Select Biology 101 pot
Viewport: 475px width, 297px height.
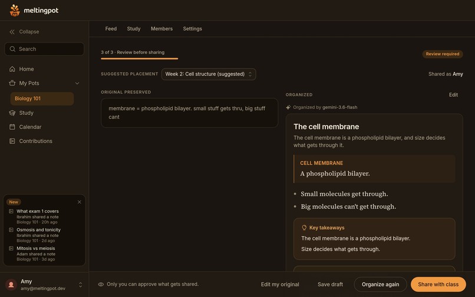42,99
